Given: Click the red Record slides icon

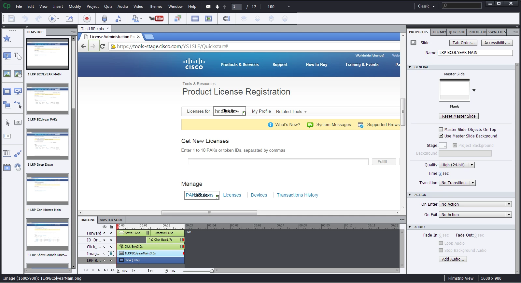Looking at the screenshot, I should [x=87, y=19].
